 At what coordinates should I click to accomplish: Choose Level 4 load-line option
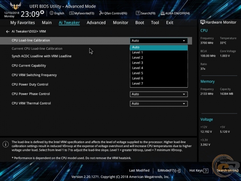159,68
